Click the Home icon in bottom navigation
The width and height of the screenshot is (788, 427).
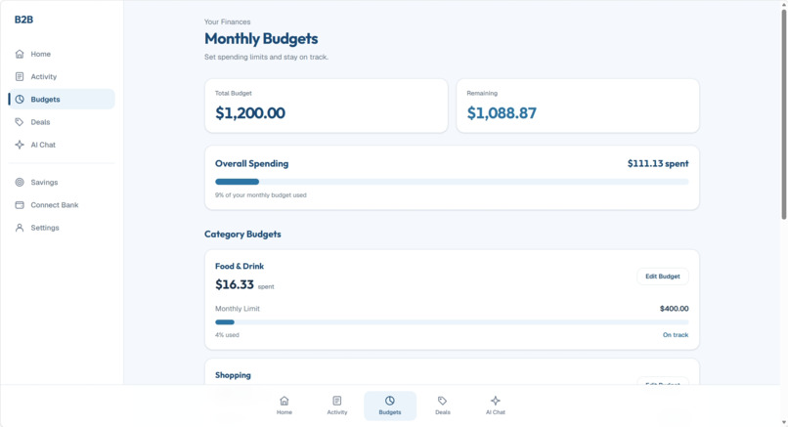click(x=285, y=401)
